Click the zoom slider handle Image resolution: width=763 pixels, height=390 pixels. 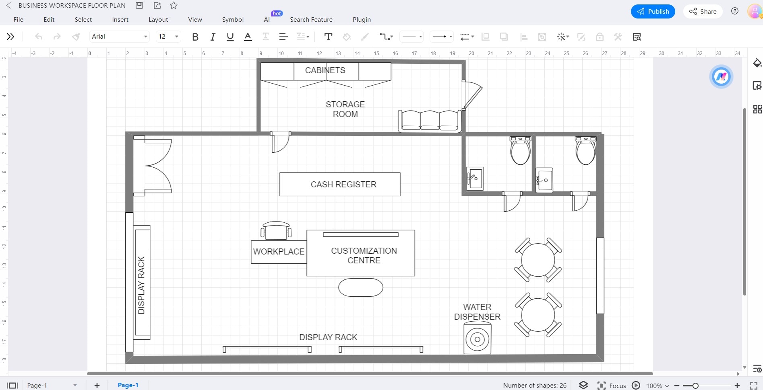pos(695,386)
